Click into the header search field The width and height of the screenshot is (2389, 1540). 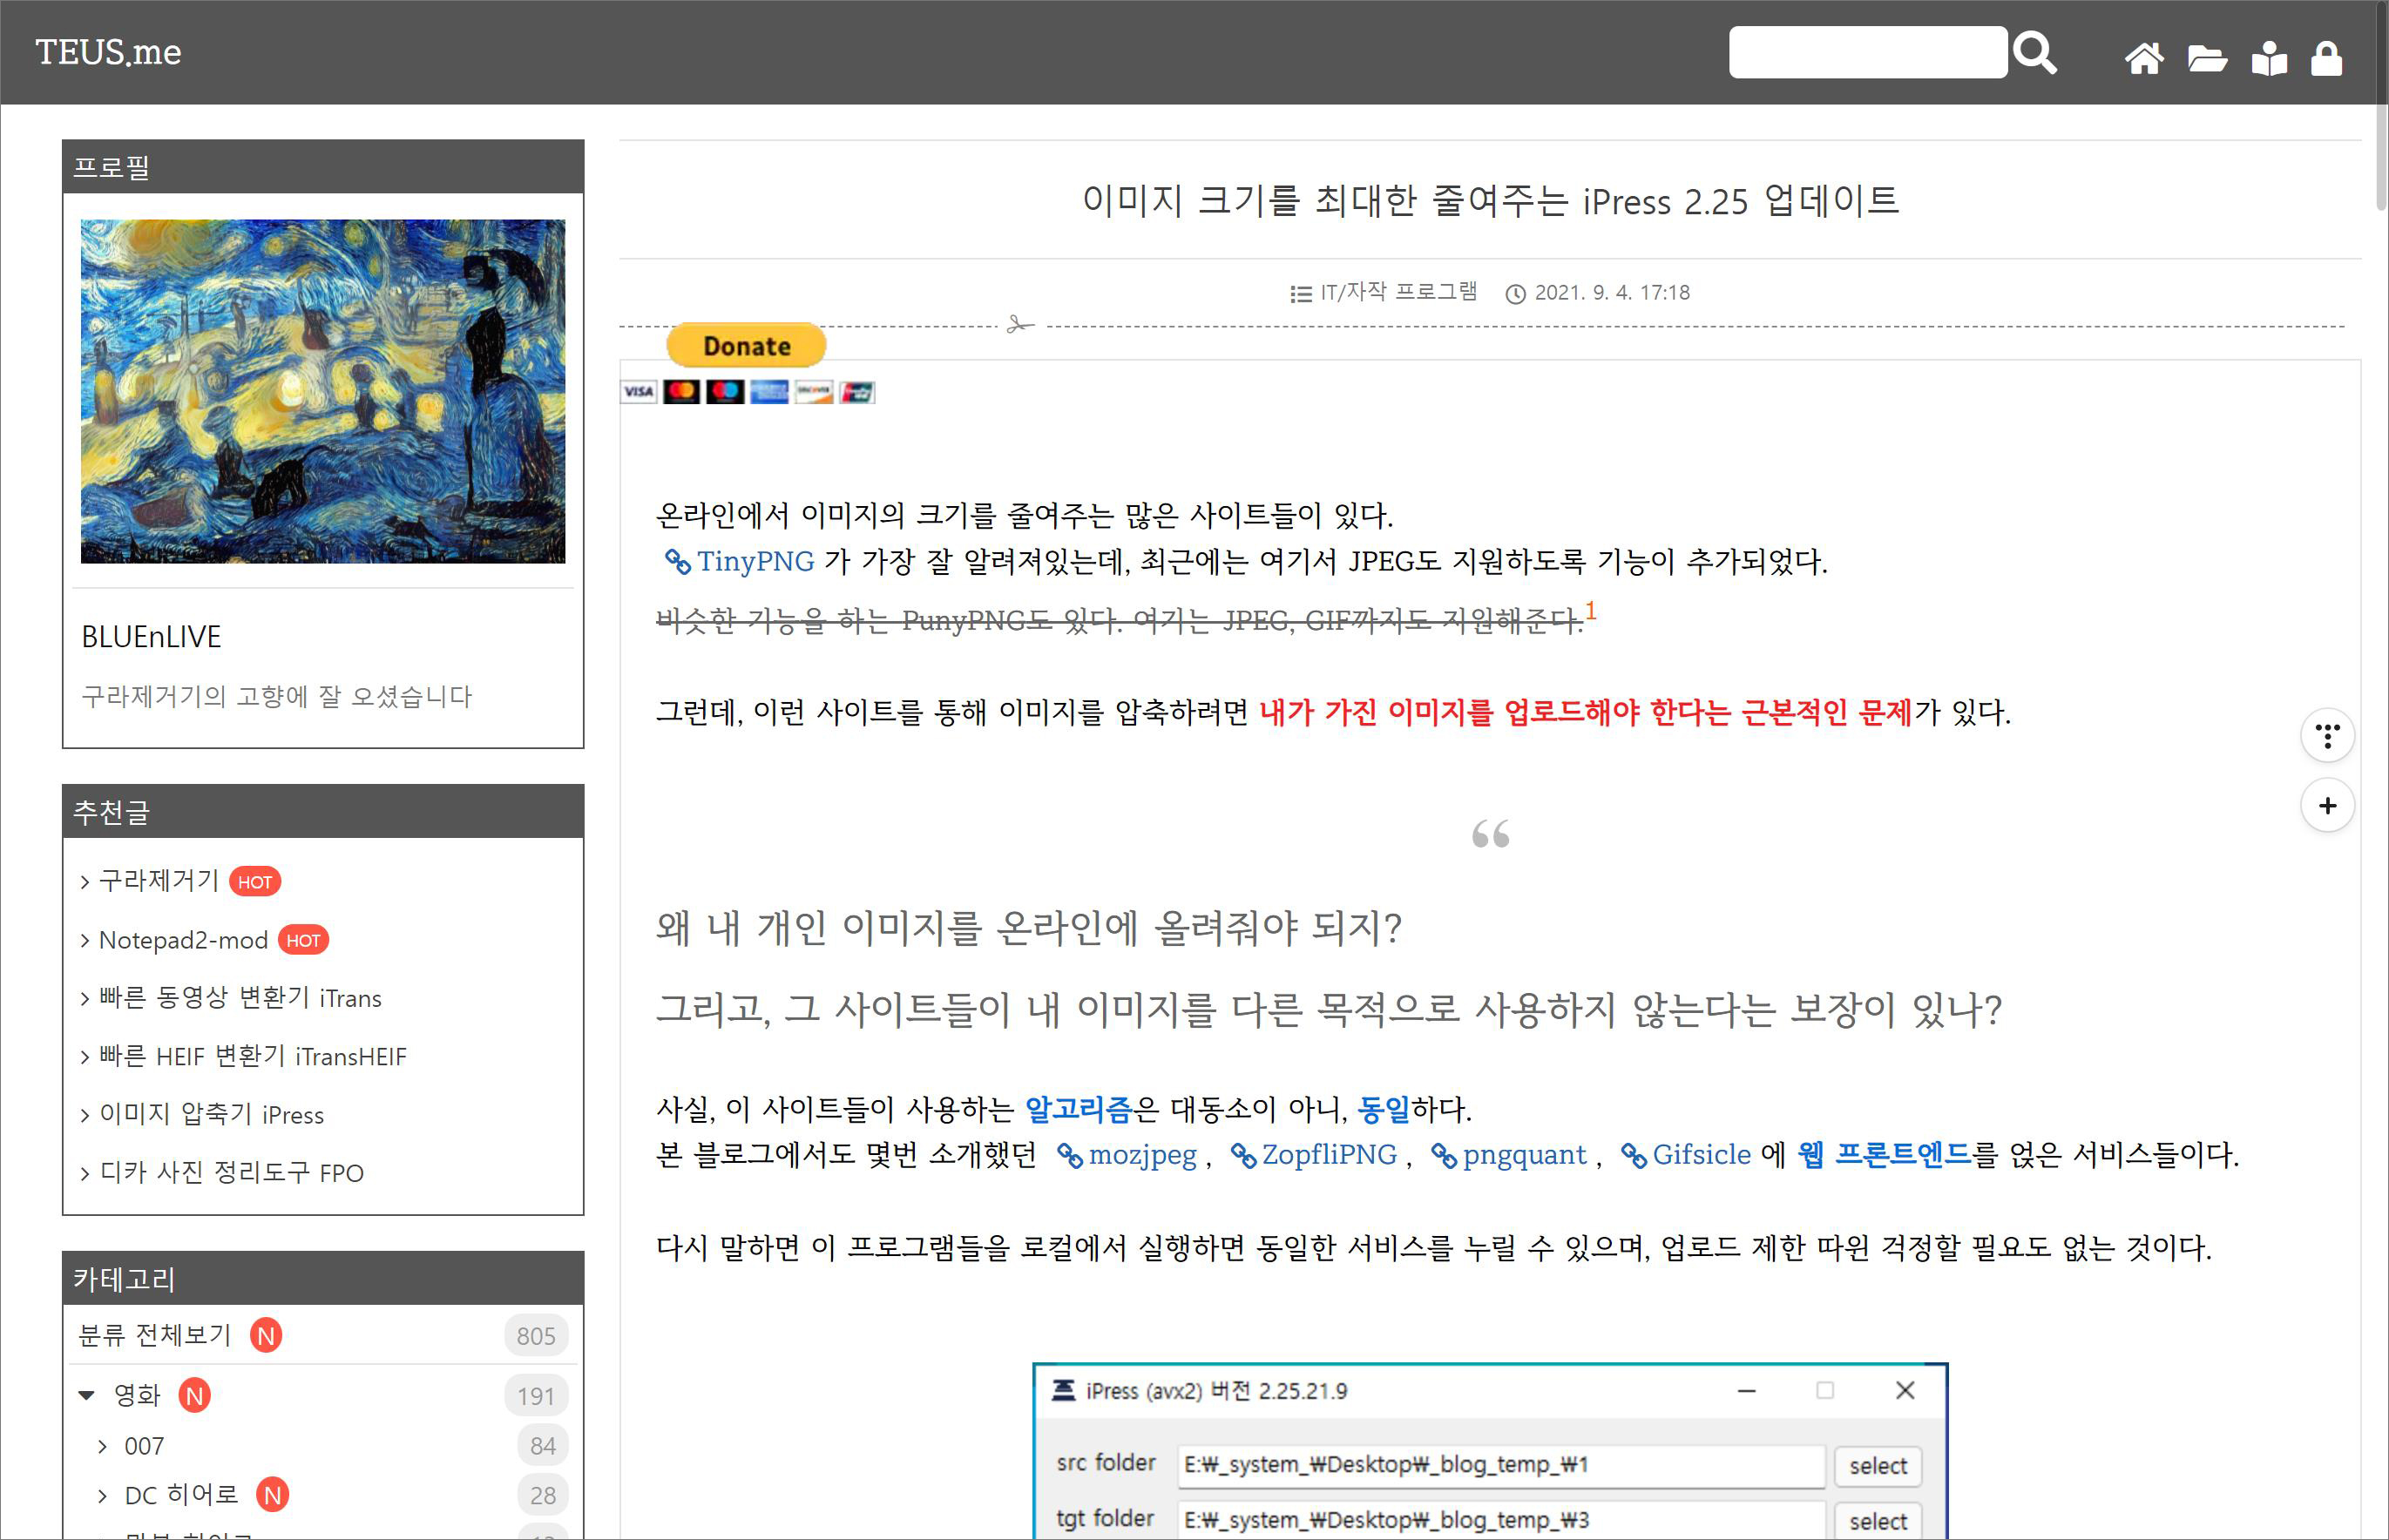coord(1866,52)
